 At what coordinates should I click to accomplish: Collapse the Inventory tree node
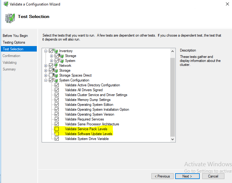click(x=46, y=51)
